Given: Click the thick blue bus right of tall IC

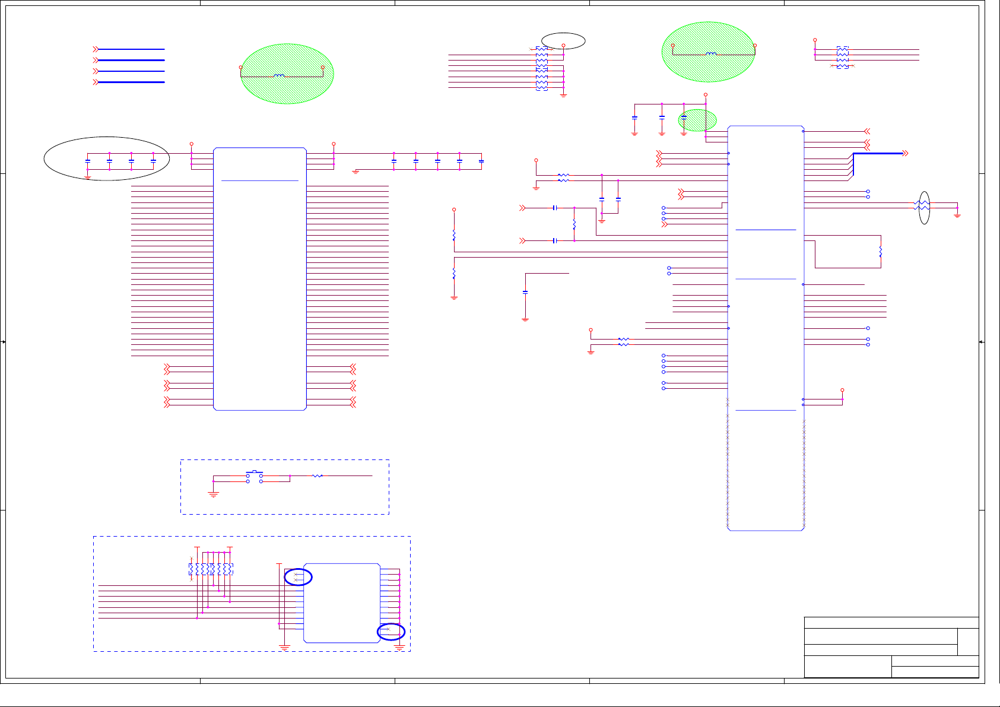Looking at the screenshot, I should click(x=878, y=153).
